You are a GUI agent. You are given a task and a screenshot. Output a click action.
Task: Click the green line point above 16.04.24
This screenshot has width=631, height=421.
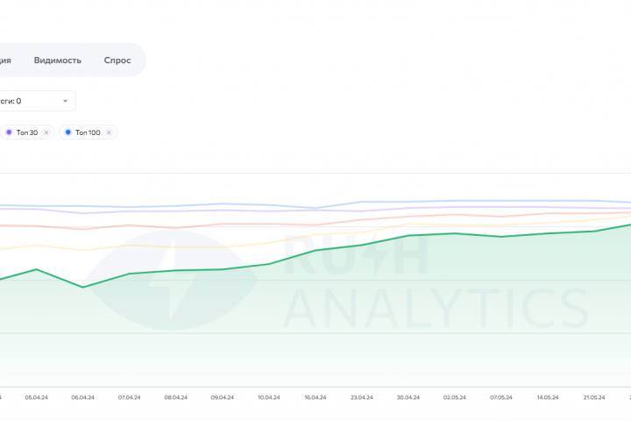[315, 251]
